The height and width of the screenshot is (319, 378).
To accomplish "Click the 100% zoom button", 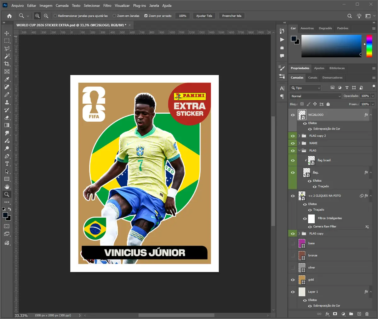I will [x=183, y=16].
